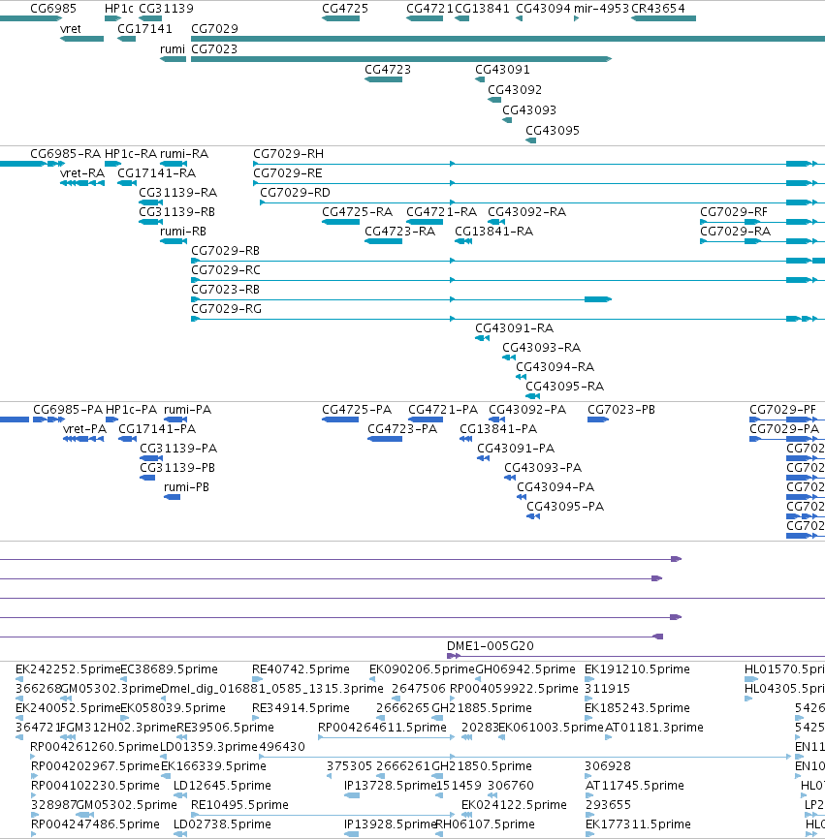
Task: Select transcript CG13841-RA
Action: click(493, 232)
